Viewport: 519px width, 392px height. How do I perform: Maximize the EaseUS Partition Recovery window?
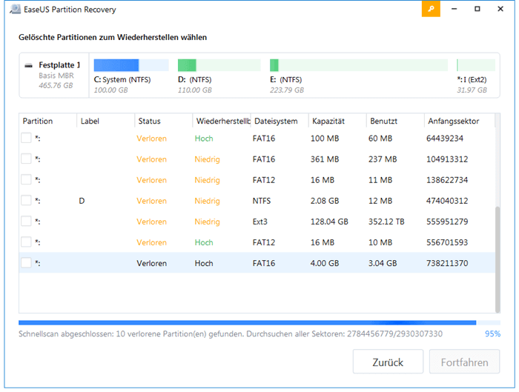click(477, 9)
